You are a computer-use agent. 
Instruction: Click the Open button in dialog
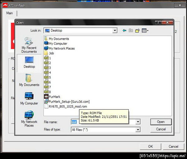tap(161, 122)
